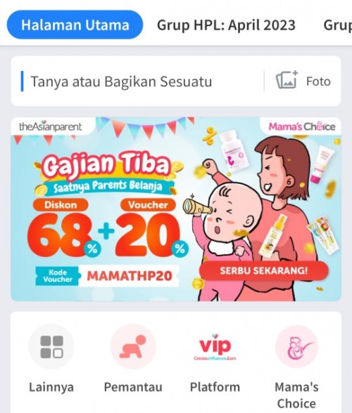Open the Pemantau crawling baby icon
Viewport: 352px width, 413px height.
point(133,347)
